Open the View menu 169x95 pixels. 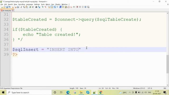(x=15, y=4)
